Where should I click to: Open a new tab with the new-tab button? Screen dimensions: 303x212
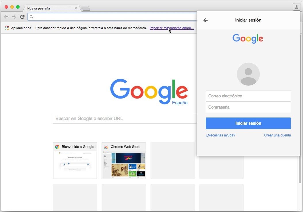pos(85,8)
